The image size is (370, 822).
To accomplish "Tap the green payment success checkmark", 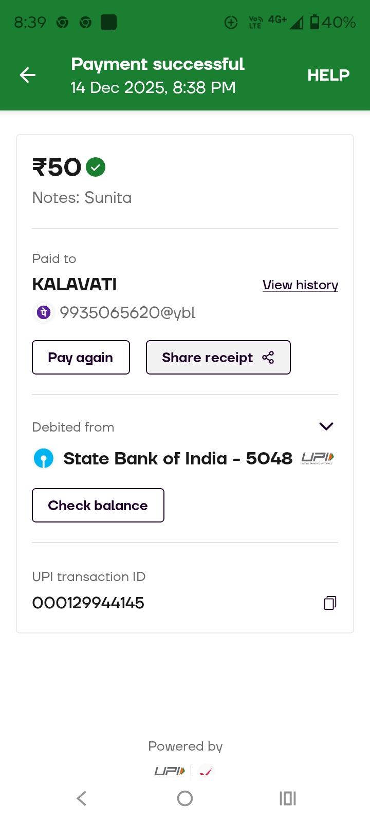I will point(96,167).
